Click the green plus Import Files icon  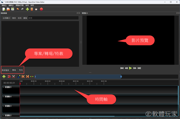27,9
